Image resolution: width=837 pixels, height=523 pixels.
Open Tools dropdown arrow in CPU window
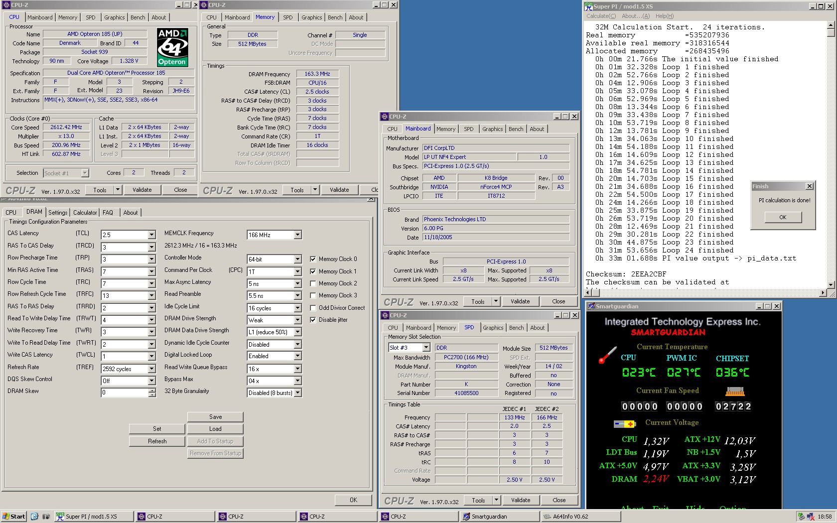(x=118, y=190)
